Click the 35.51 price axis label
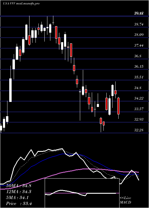The height and width of the screenshot is (208, 149). tap(139, 77)
